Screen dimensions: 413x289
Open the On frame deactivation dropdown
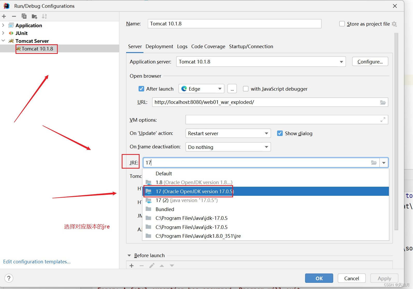266,147
